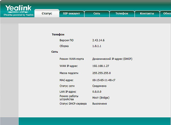Click the Мост (Bridge) mode value
The image size is (171, 125).
tap(101, 98)
